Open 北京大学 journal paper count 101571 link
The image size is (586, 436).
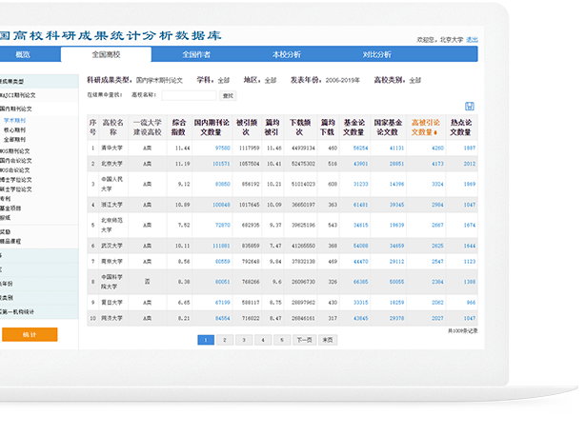(221, 164)
